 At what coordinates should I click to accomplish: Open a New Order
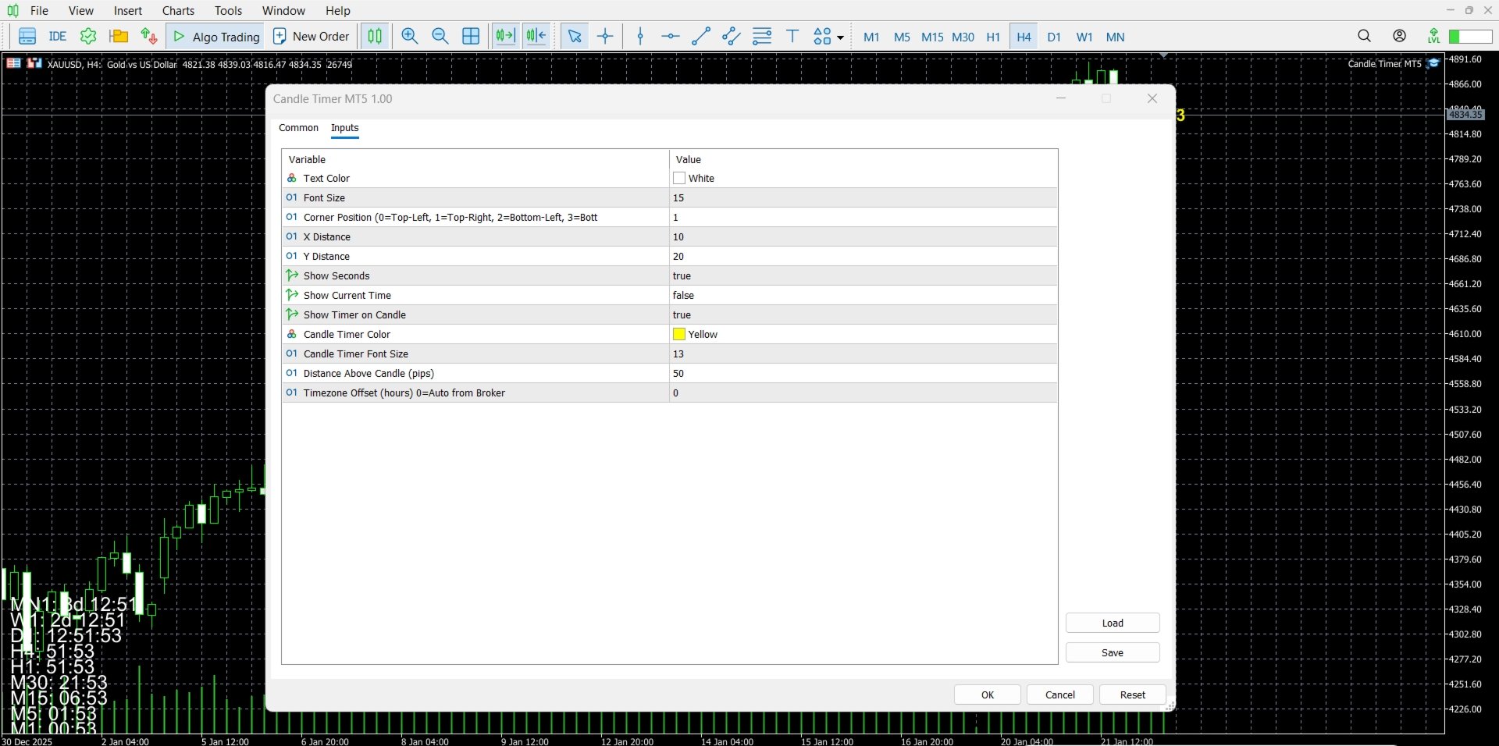pyautogui.click(x=311, y=37)
